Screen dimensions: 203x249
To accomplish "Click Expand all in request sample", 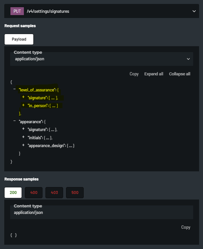I will [154, 74].
